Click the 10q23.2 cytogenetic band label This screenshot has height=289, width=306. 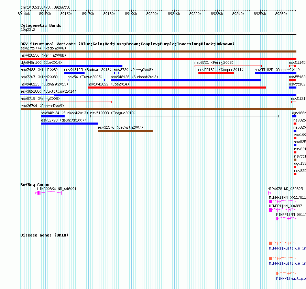(x=28, y=30)
